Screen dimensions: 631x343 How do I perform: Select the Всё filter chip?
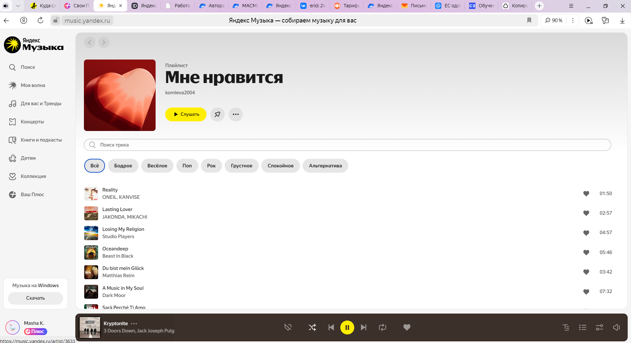coord(94,166)
